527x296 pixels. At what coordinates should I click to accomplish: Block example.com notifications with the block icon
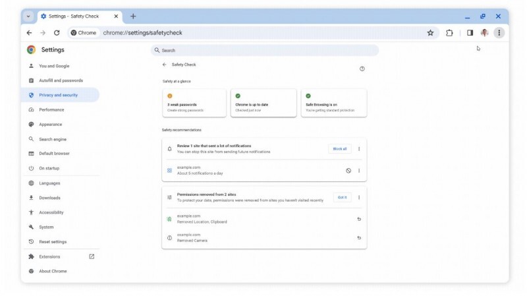pos(348,171)
